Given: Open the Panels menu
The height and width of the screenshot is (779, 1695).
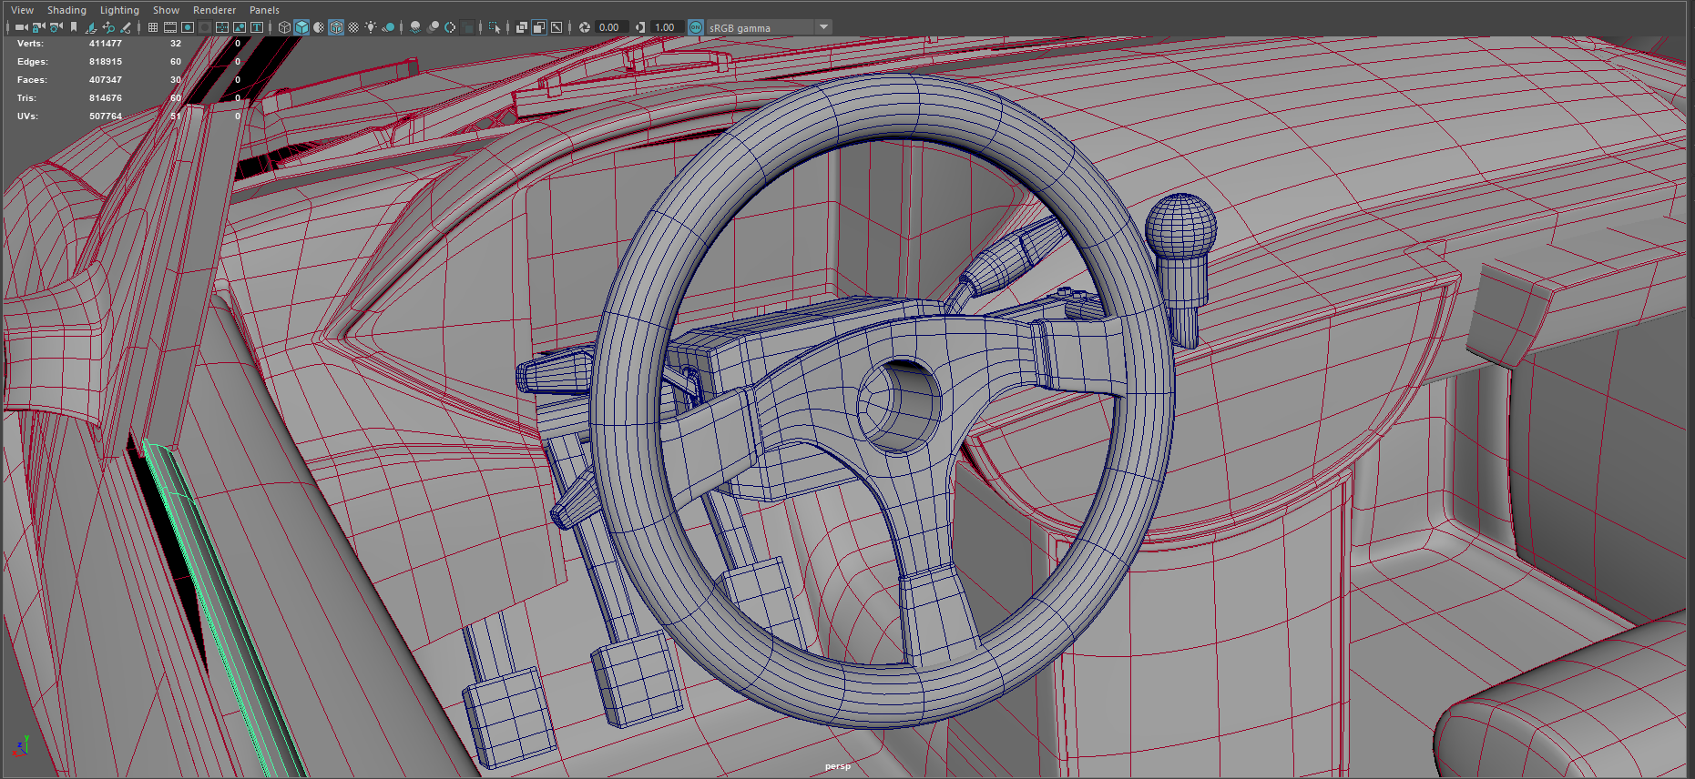Looking at the screenshot, I should point(264,10).
